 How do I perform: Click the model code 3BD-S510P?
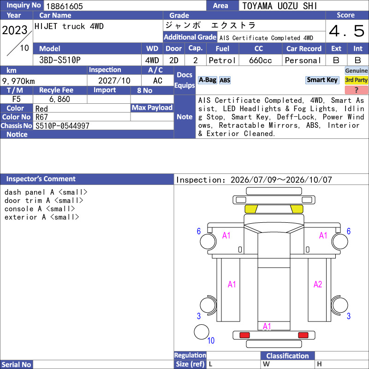pyautogui.click(x=60, y=60)
